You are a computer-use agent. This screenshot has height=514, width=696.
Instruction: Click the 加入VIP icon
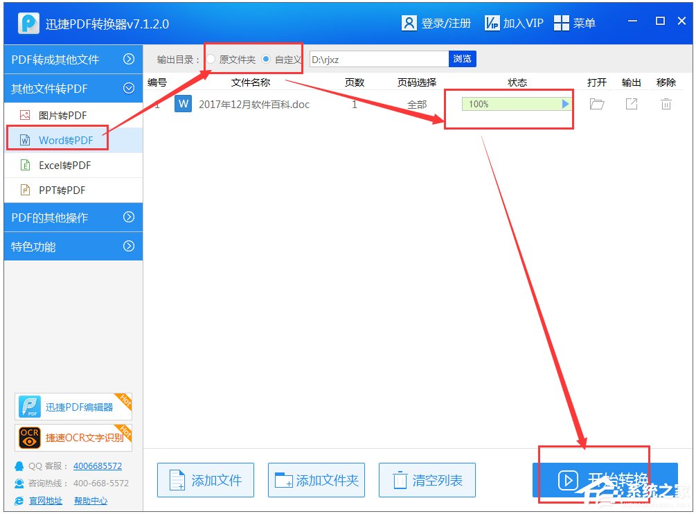click(492, 23)
